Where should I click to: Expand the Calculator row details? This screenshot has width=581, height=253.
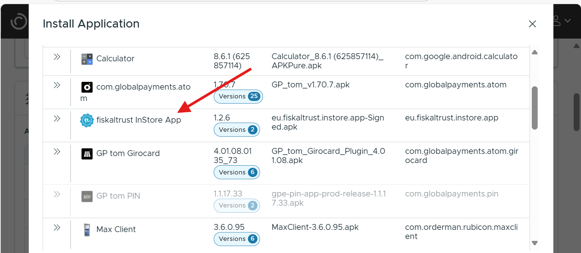pyautogui.click(x=57, y=57)
